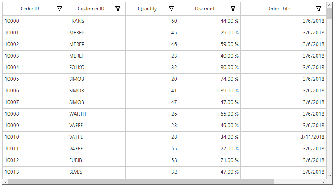
Task: Click the FRANS customer cell
Action: click(x=96, y=21)
